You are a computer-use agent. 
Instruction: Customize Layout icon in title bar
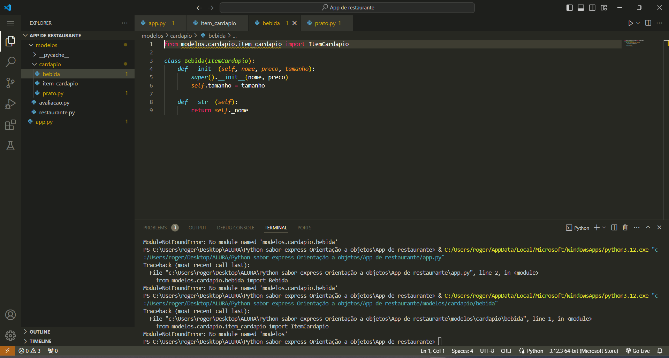point(604,8)
